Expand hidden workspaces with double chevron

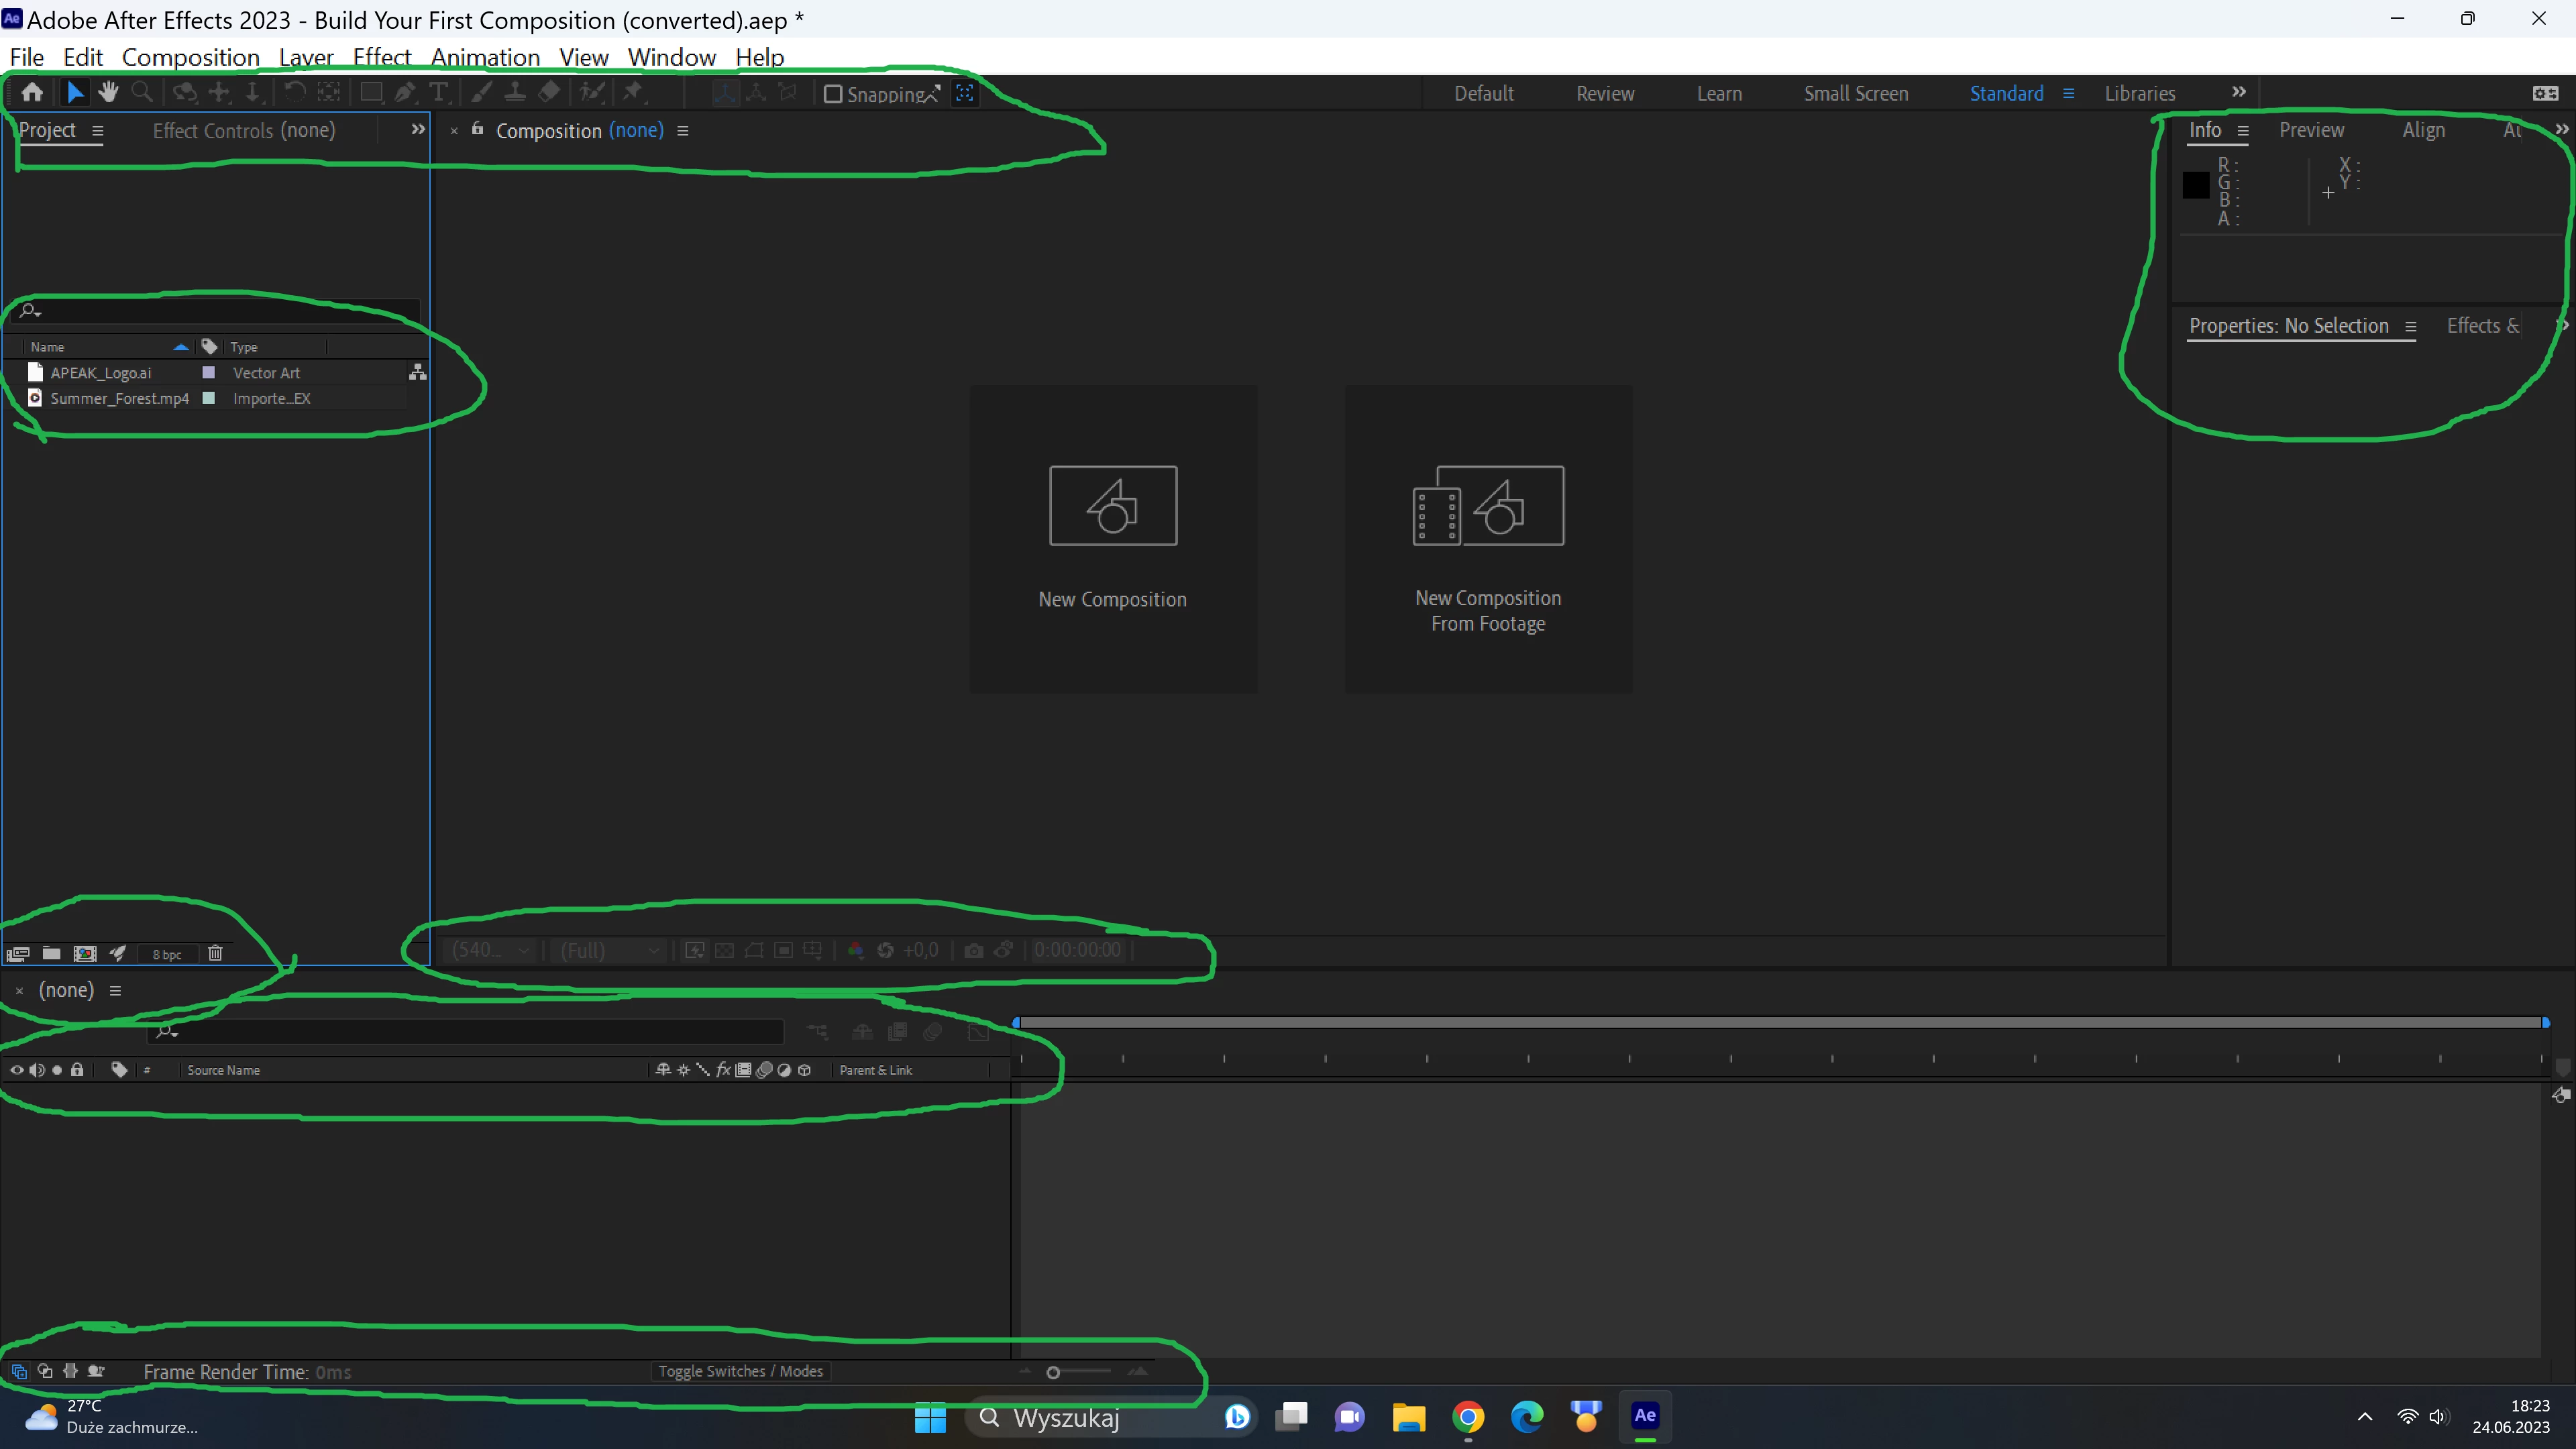point(2238,92)
